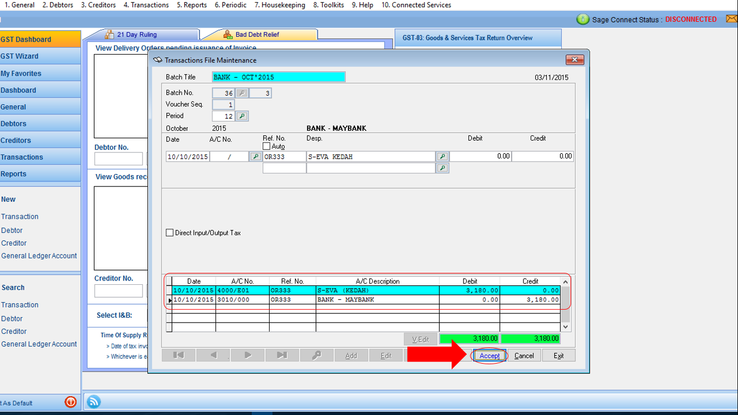Viewport: 738px width, 415px height.
Task: Open the 10. Connected Services menu
Action: tap(417, 5)
